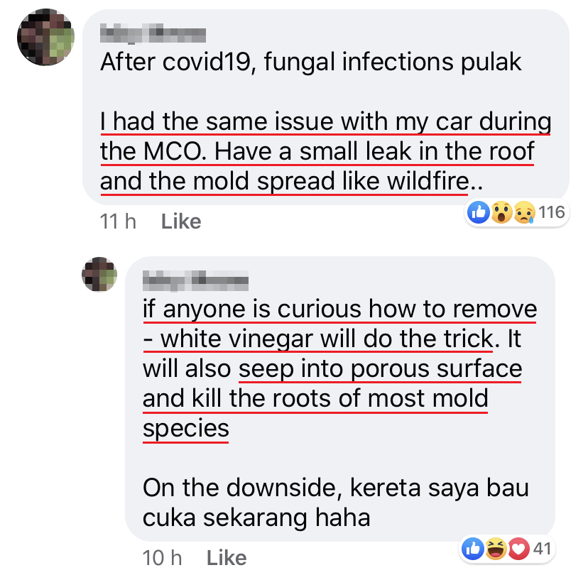Click the 10 h timestamp
This screenshot has height=575, width=588.
(x=162, y=558)
